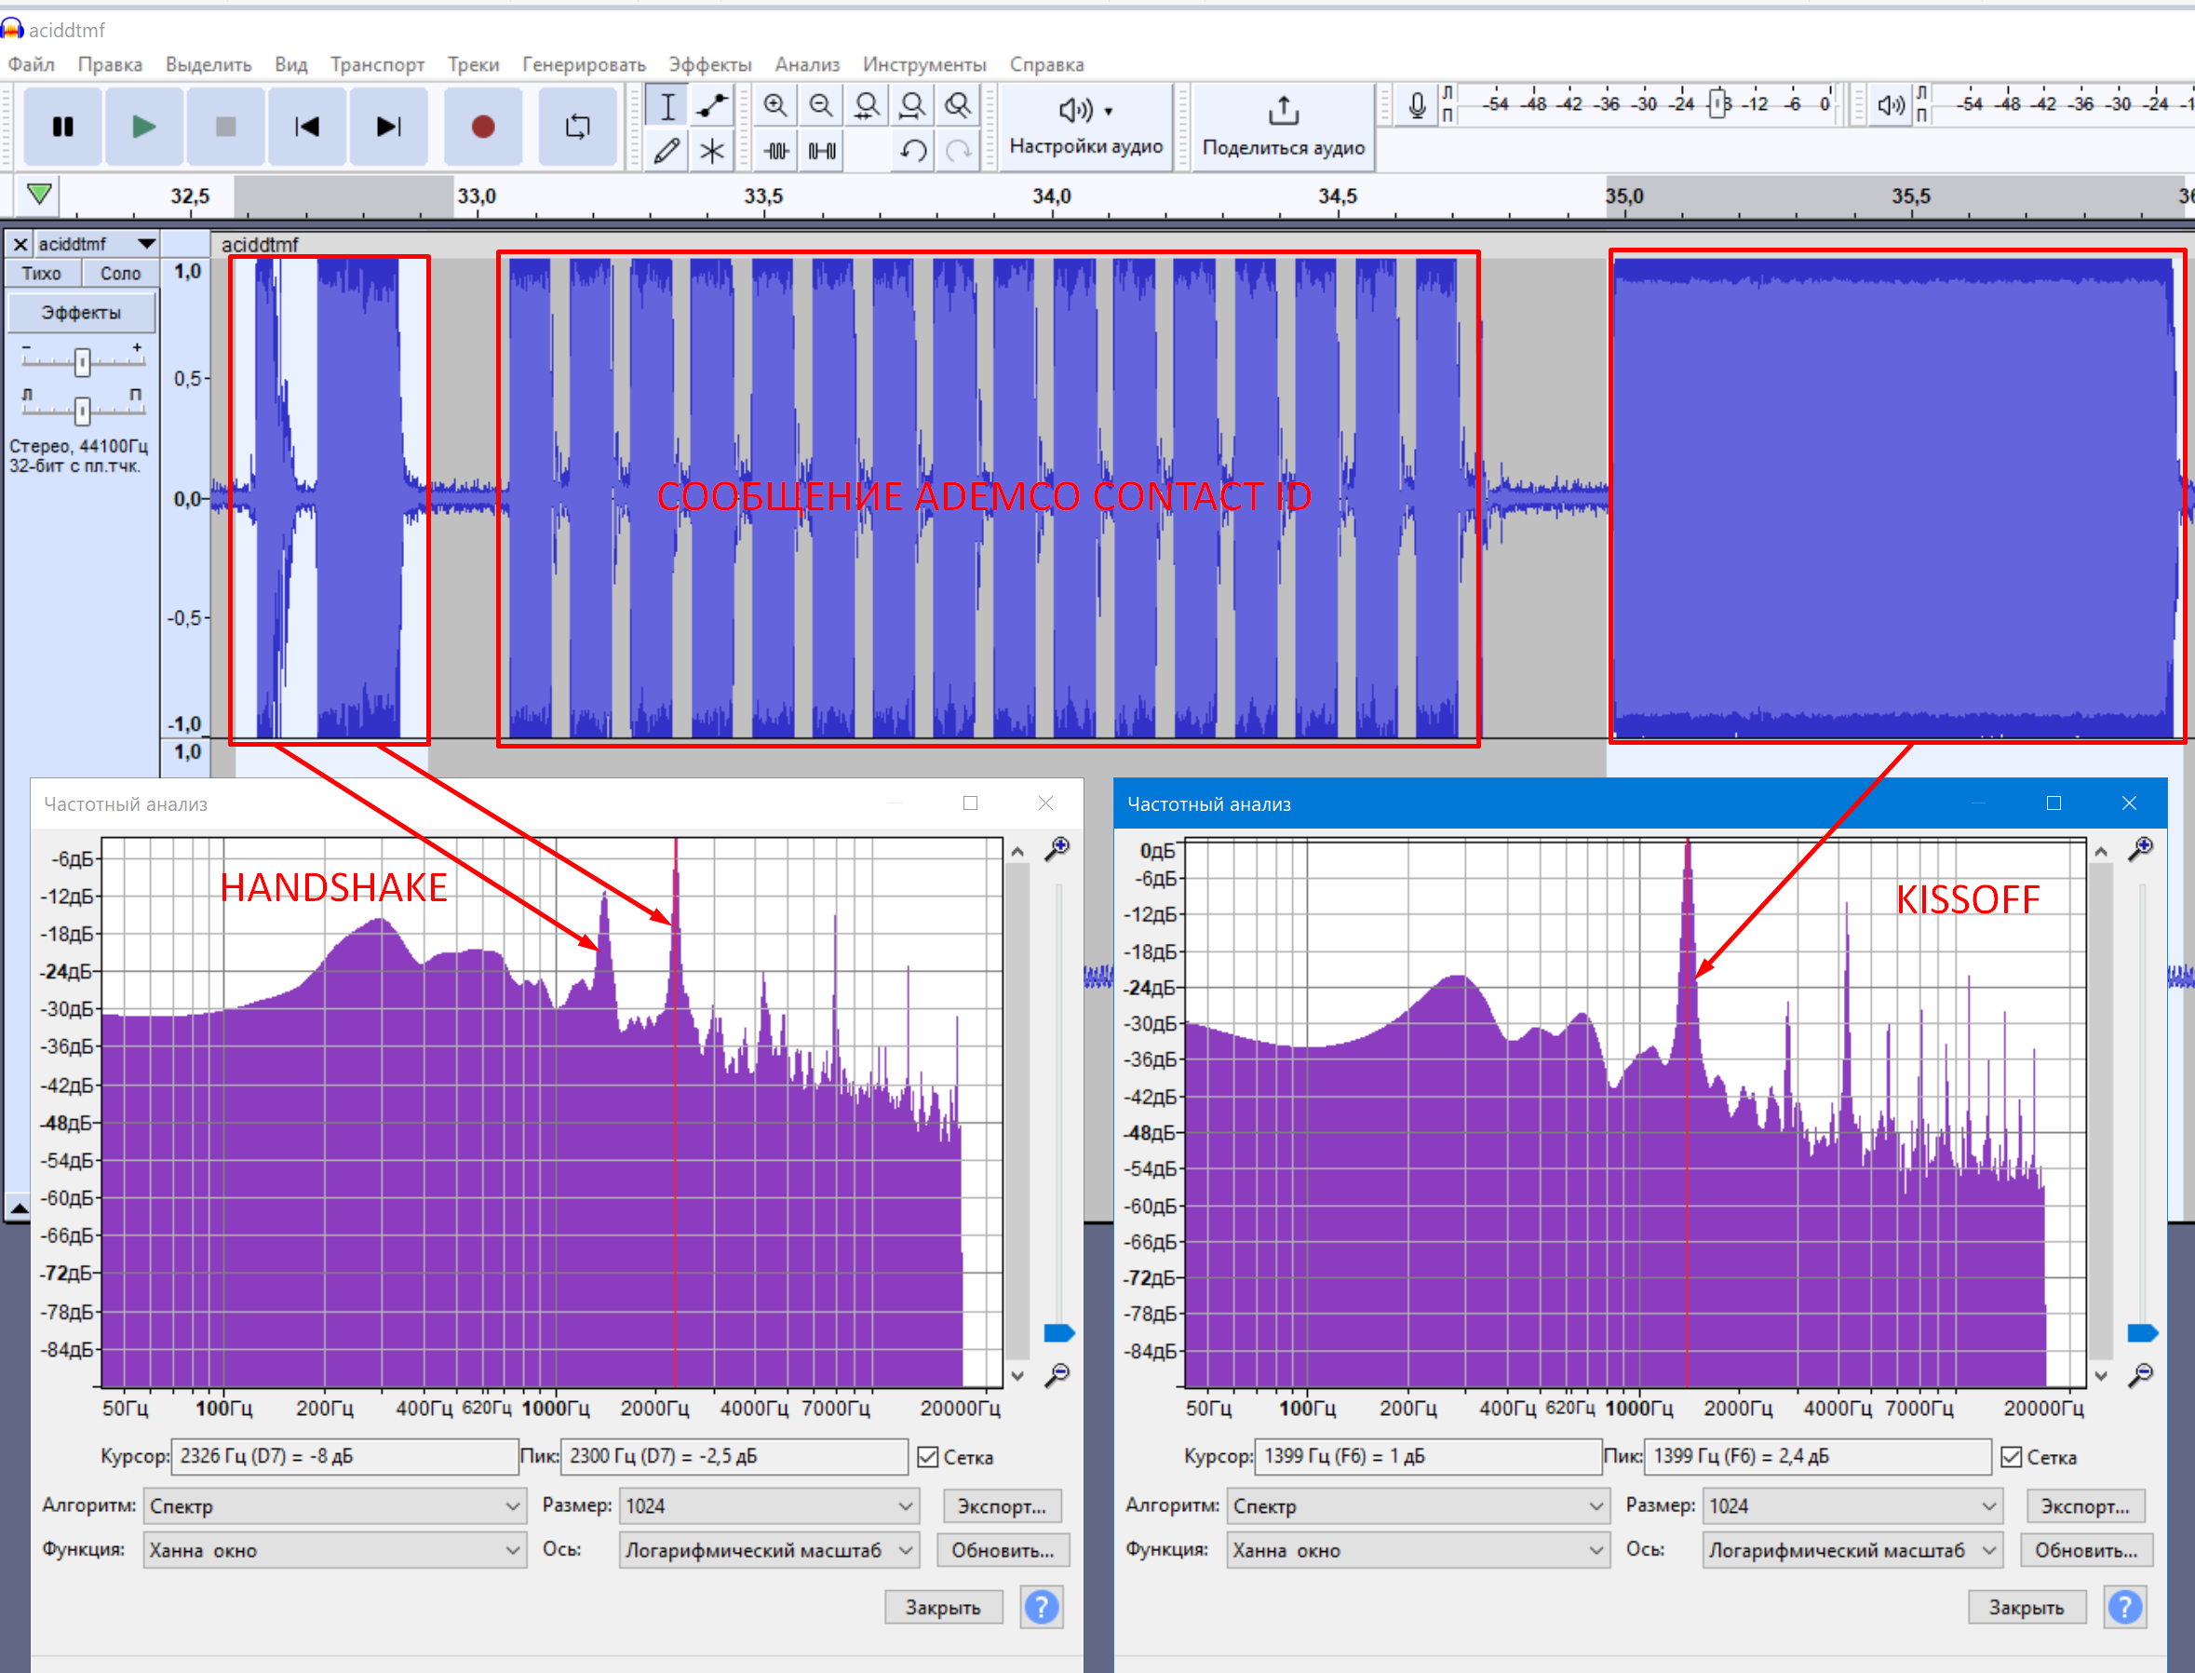Open the Эффекты menu

coord(709,65)
